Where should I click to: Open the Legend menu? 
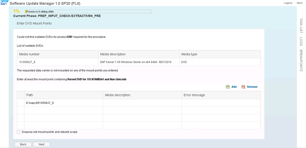point(288,3)
